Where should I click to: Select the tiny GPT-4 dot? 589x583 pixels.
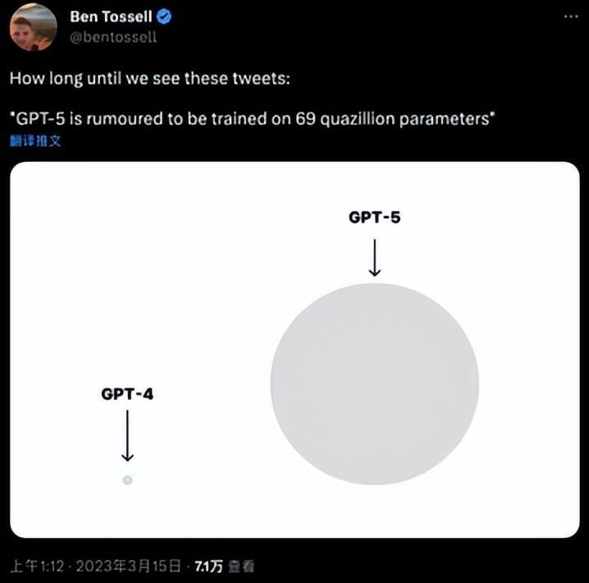[x=127, y=480]
